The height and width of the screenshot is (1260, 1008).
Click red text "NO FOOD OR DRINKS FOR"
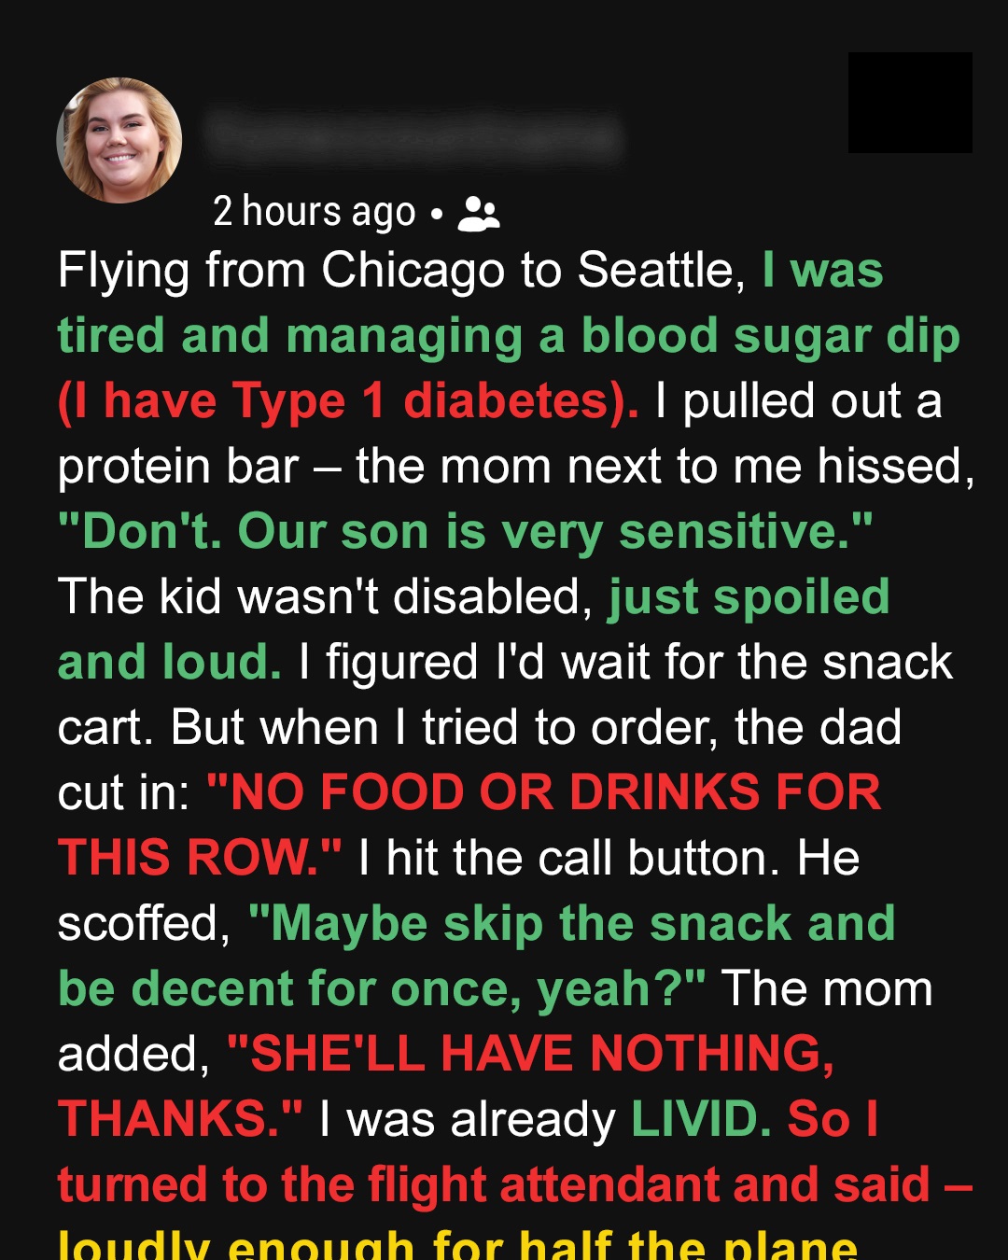543,793
